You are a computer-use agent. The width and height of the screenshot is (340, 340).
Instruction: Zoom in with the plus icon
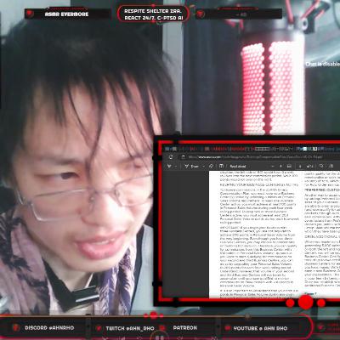280,166
